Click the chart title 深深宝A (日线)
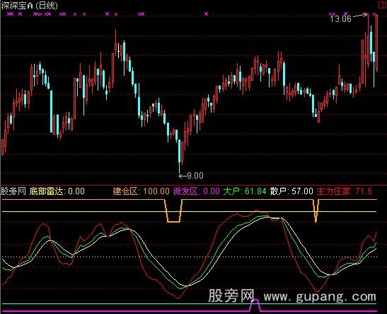Screen dimensions: 387x314 (29, 6)
